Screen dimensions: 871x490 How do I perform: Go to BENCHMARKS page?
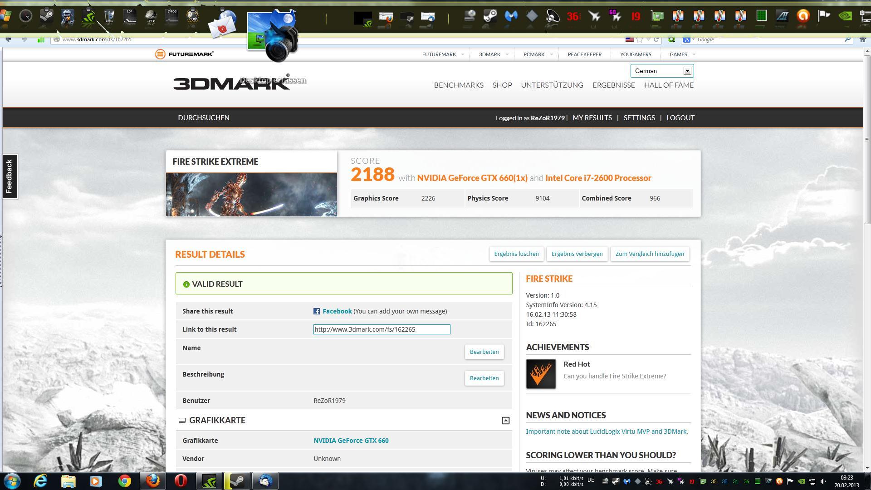[x=458, y=85]
